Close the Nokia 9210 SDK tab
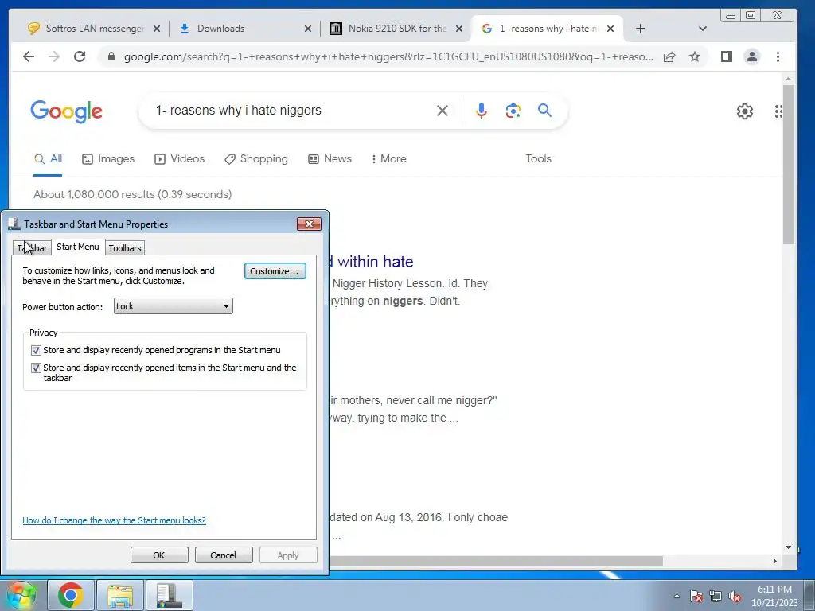Screen dimensions: 815x611 459,29
